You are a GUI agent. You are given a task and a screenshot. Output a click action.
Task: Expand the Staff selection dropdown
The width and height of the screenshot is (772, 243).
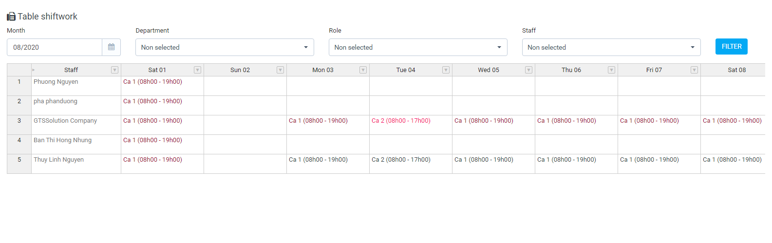pos(611,47)
